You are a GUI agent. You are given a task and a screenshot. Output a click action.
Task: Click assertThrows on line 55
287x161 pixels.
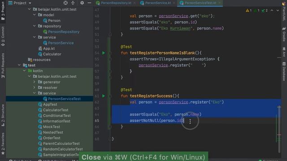[143, 59]
